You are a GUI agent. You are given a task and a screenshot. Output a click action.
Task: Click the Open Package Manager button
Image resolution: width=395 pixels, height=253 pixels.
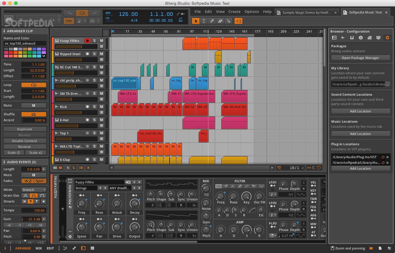[361, 58]
